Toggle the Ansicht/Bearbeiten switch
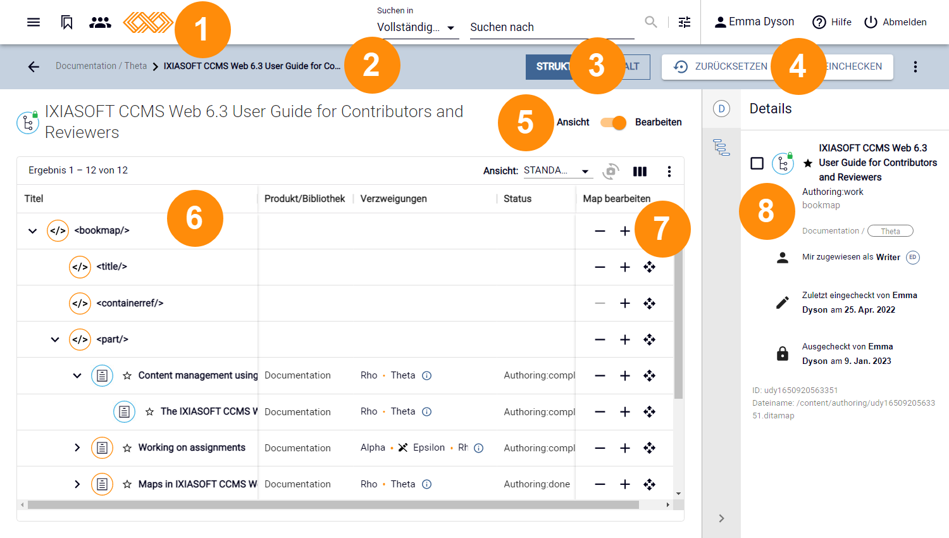 coord(613,123)
